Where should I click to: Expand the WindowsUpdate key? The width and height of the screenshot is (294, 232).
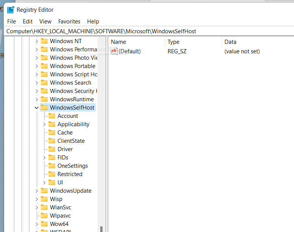click(x=37, y=191)
